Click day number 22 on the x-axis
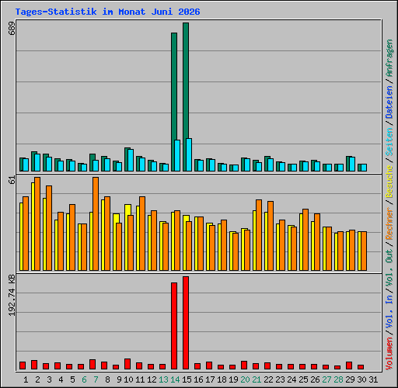 click(268, 379)
